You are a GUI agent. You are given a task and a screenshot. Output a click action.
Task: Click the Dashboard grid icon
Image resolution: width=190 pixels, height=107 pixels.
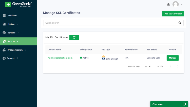tap(4, 15)
